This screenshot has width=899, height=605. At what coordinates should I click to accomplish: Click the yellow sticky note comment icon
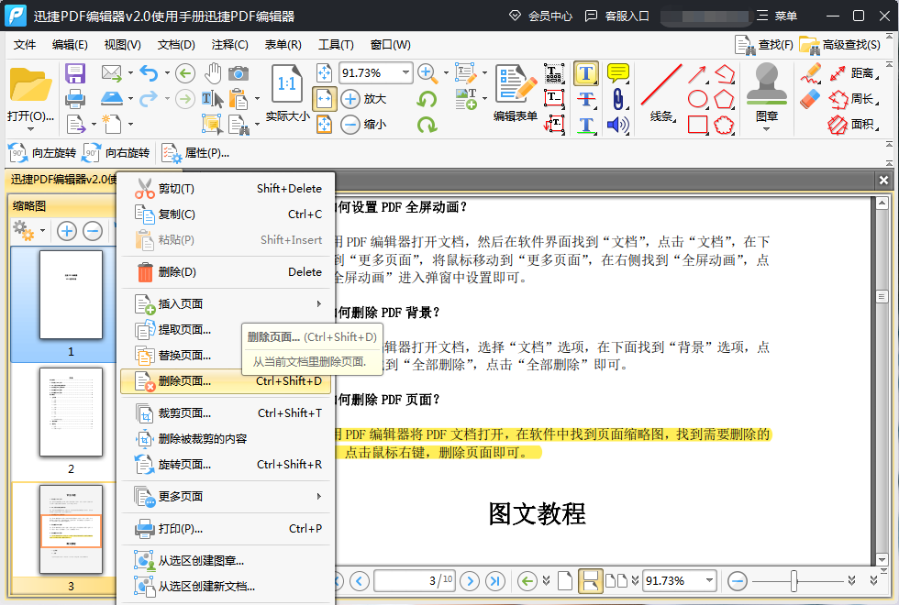click(x=618, y=73)
